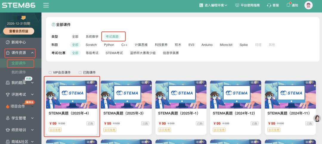Click the floating assistant avatar at right edge
Image resolution: width=322 pixels, height=144 pixels.
click(318, 118)
